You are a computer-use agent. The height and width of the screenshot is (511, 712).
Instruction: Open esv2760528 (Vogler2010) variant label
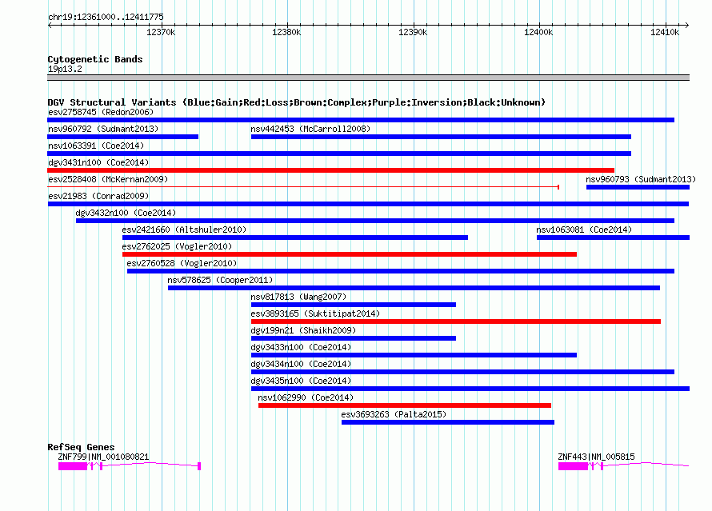182,263
